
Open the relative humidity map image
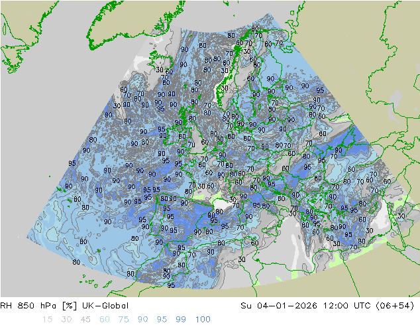pos(210,149)
